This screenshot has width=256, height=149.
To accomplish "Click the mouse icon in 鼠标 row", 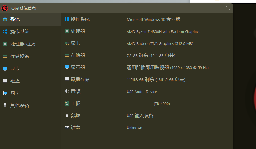I will click(x=67, y=115).
